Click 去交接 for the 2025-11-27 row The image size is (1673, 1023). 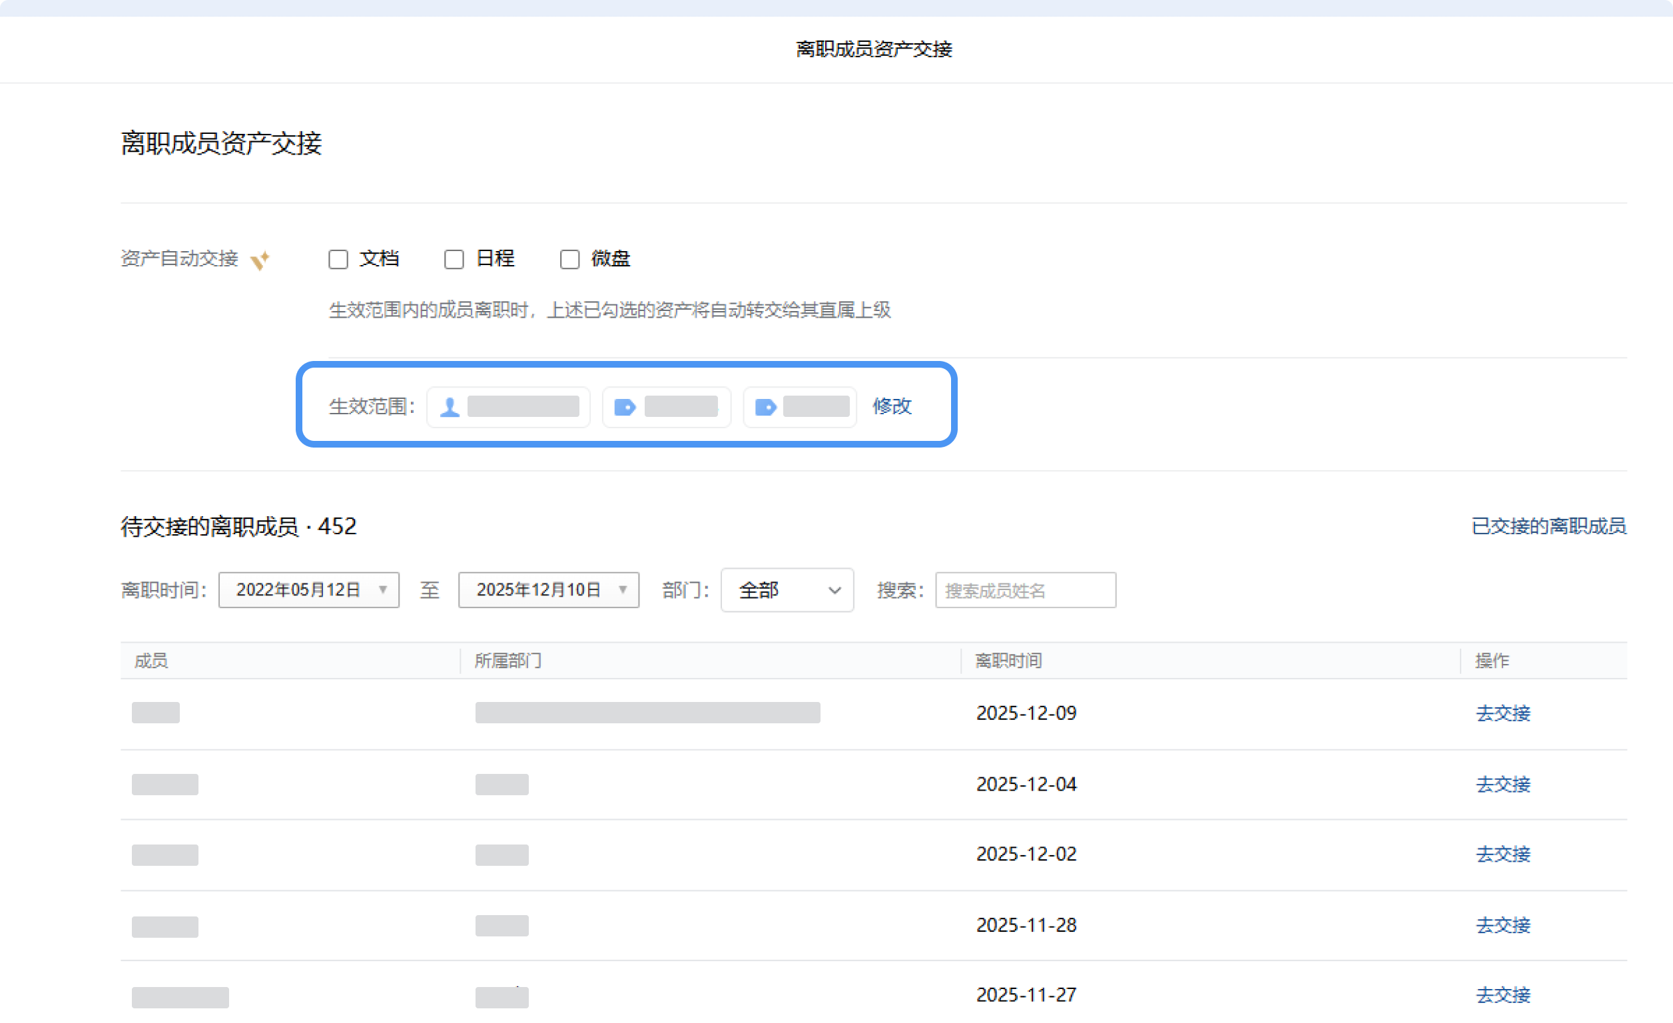coord(1503,995)
